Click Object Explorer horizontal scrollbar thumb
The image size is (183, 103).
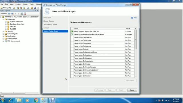pyautogui.click(x=13, y=93)
